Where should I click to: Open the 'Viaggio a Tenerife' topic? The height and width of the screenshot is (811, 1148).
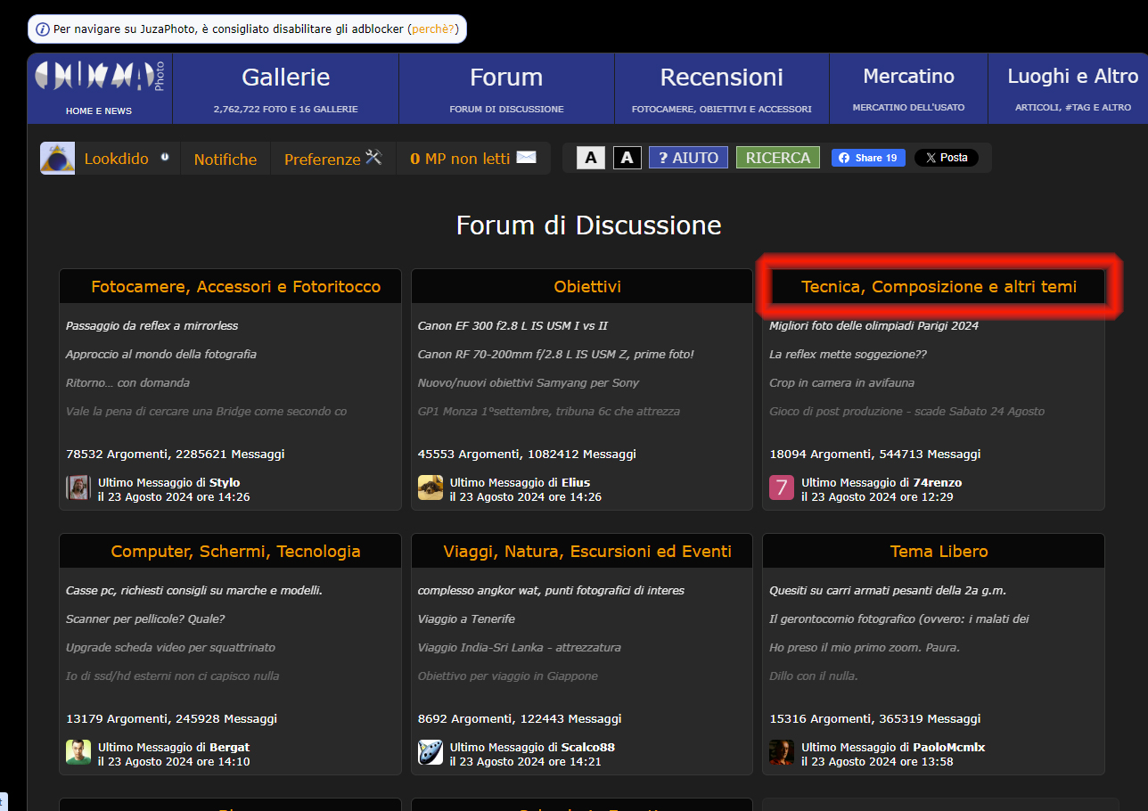[466, 618]
